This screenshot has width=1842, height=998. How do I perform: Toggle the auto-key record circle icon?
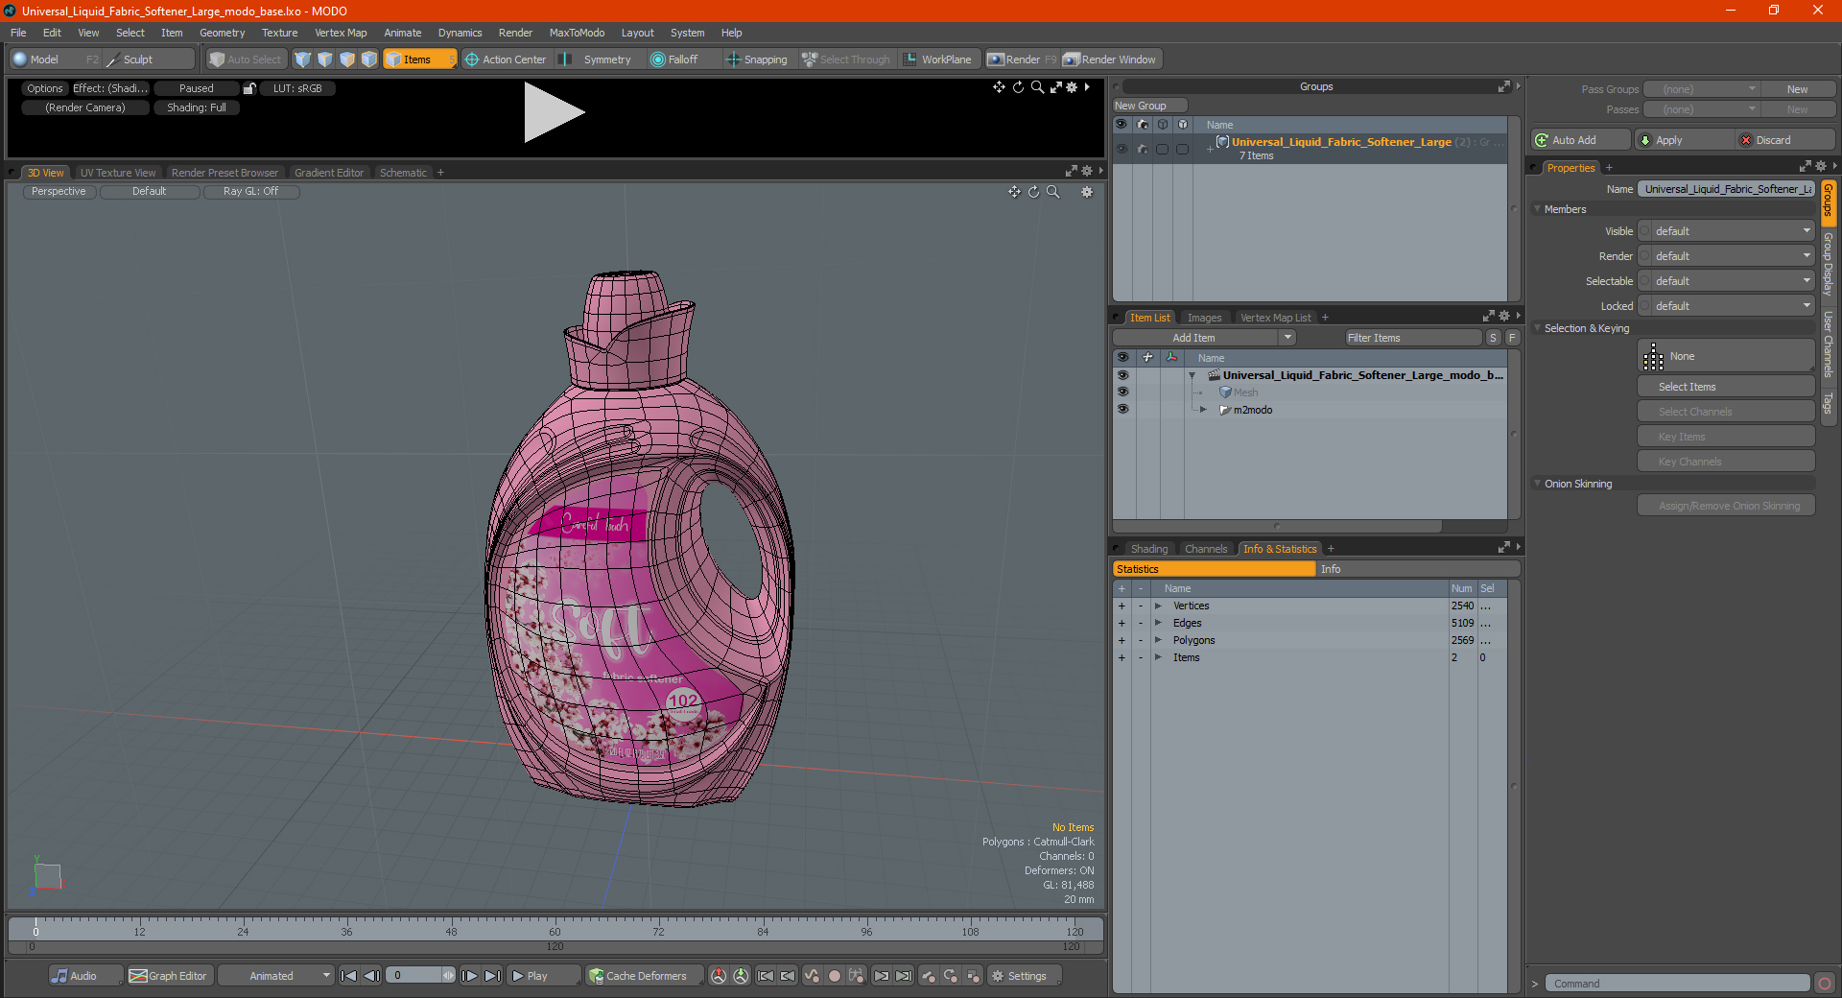(835, 976)
